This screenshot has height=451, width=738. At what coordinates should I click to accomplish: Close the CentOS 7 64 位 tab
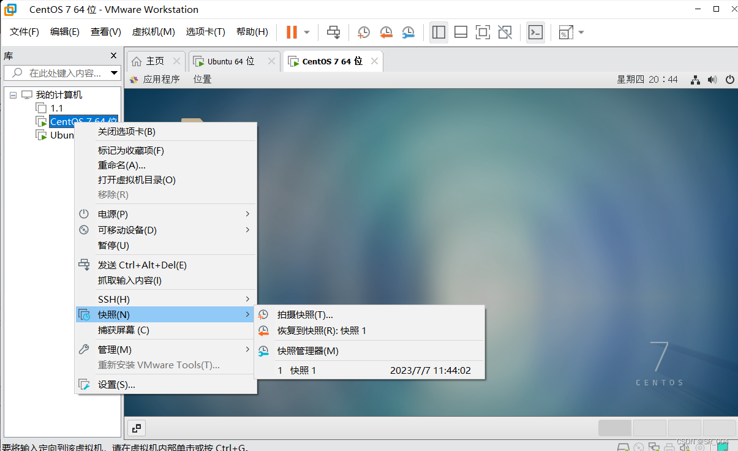coord(374,61)
